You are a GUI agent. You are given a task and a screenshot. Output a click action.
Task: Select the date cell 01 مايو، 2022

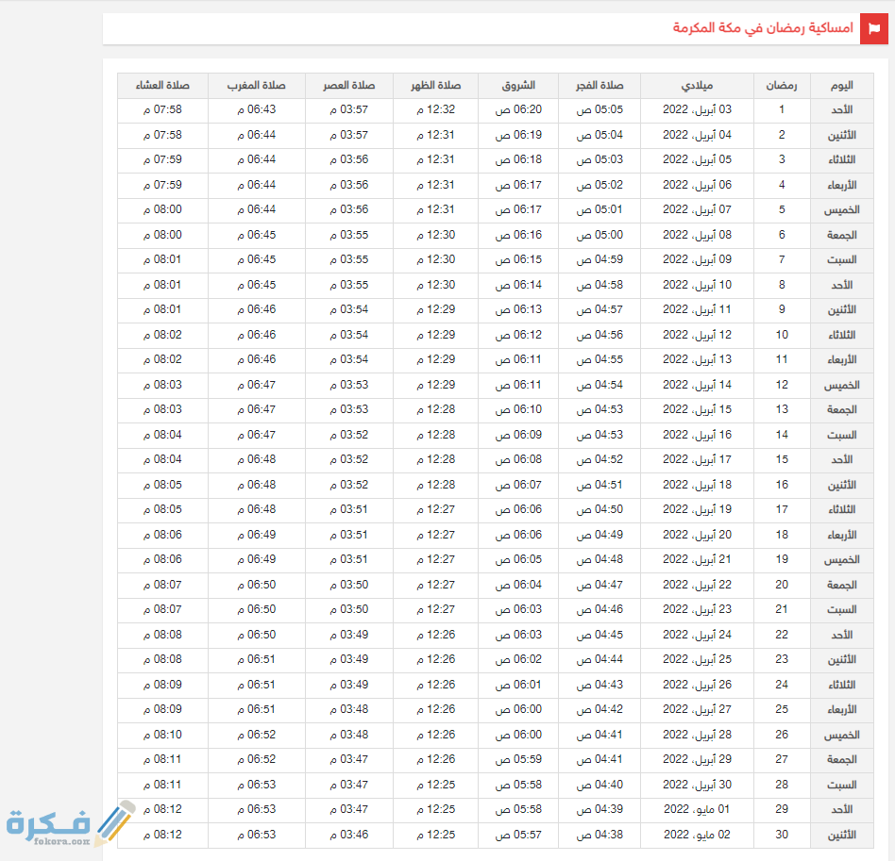pos(697,809)
